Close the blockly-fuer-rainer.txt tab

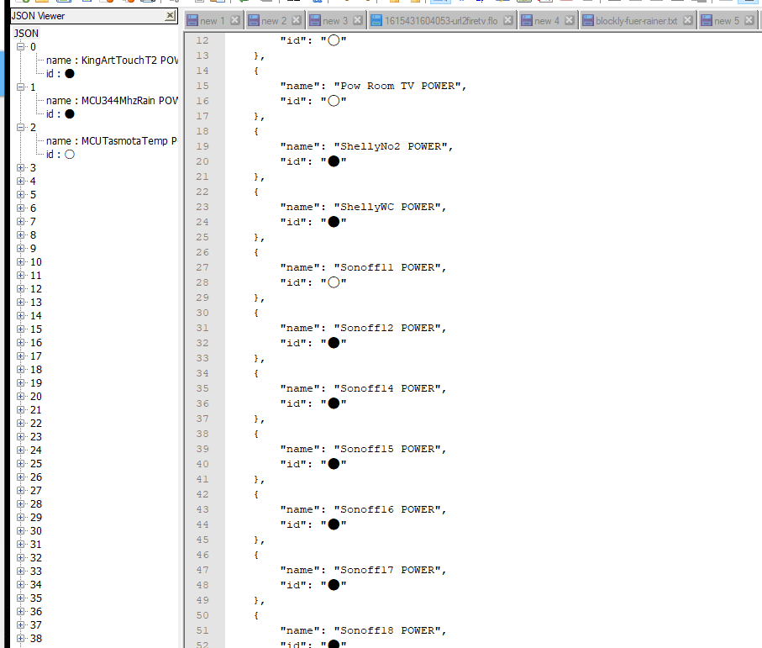[687, 20]
